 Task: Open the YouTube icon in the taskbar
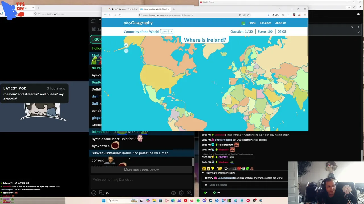coord(185,201)
